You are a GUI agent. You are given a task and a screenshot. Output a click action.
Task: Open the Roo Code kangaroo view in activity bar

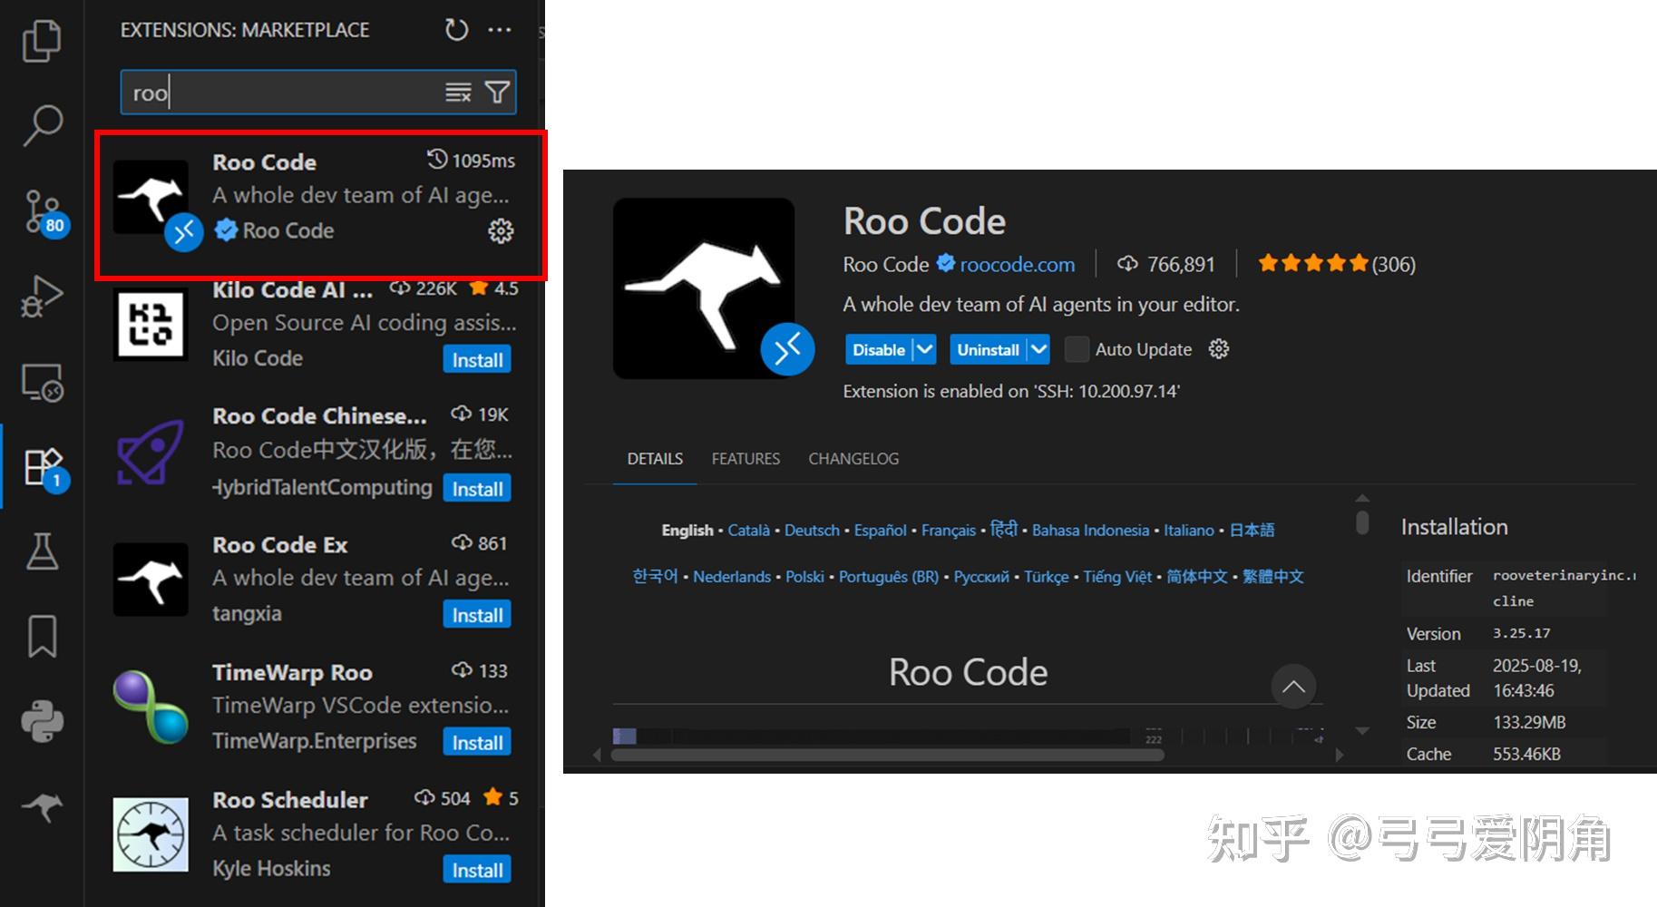(42, 805)
